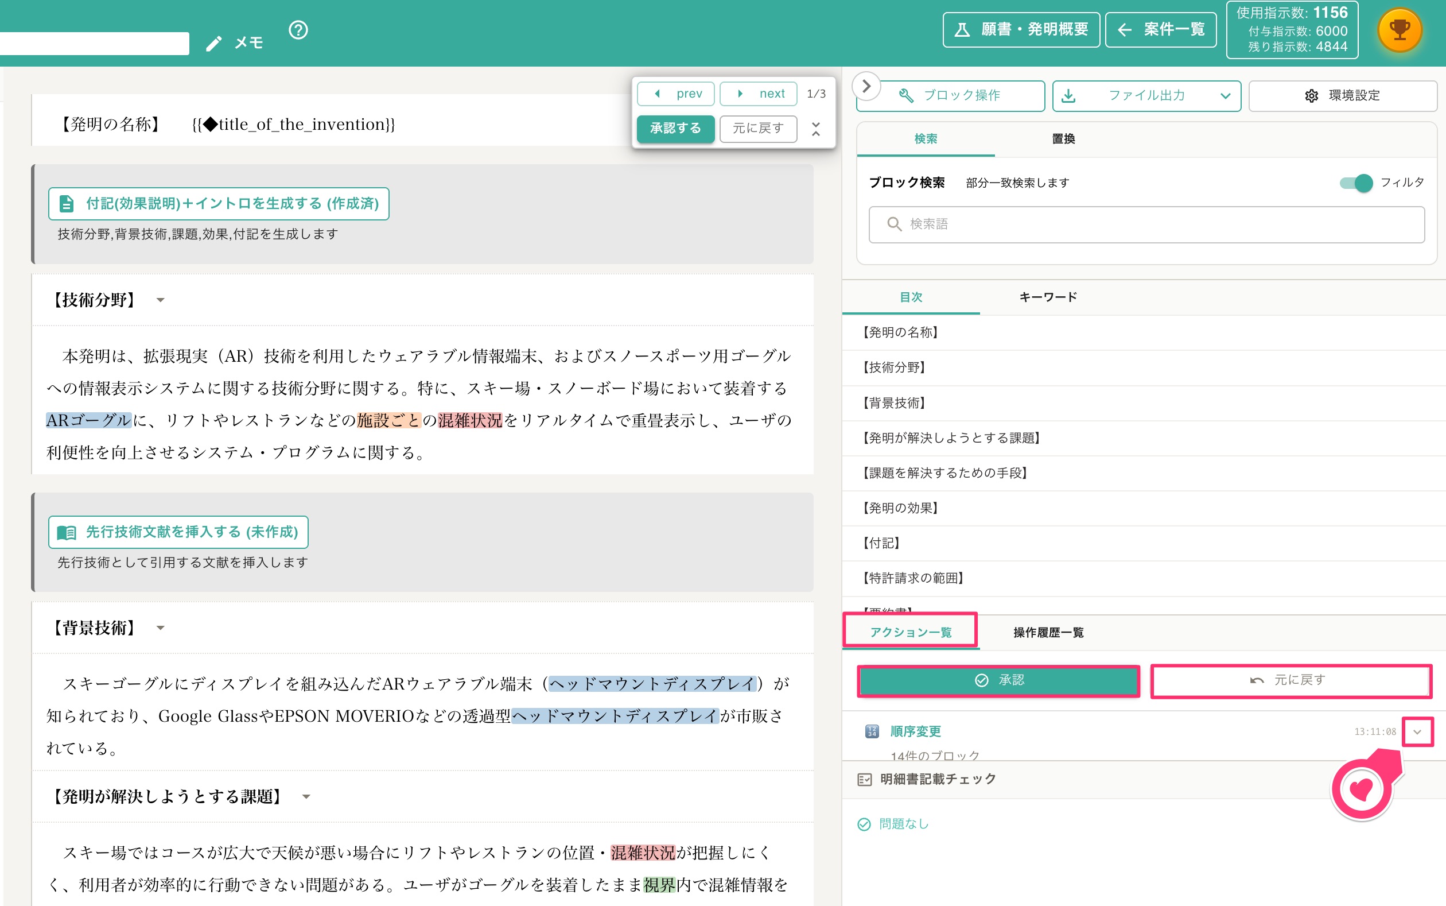The height and width of the screenshot is (906, 1446).
Task: Expand the 【技術分野】 section dropdown arrow
Action: coord(161,300)
